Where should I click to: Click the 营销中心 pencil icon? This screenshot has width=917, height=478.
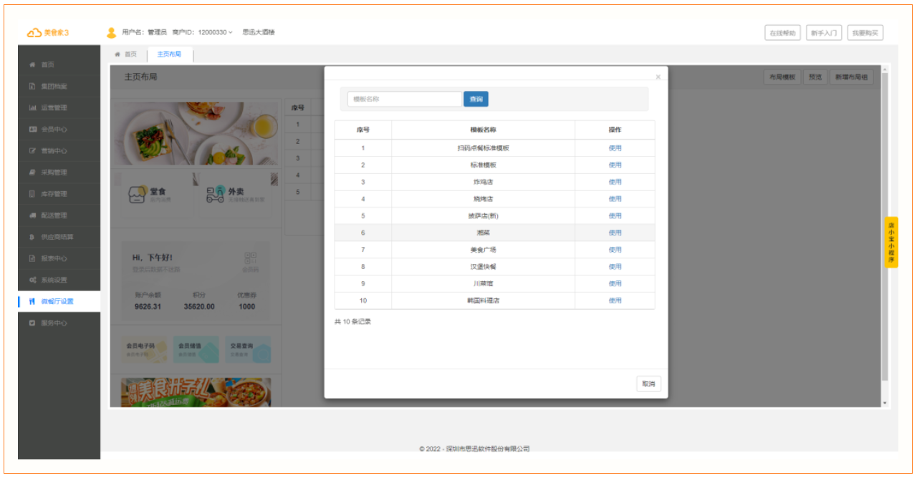31,150
